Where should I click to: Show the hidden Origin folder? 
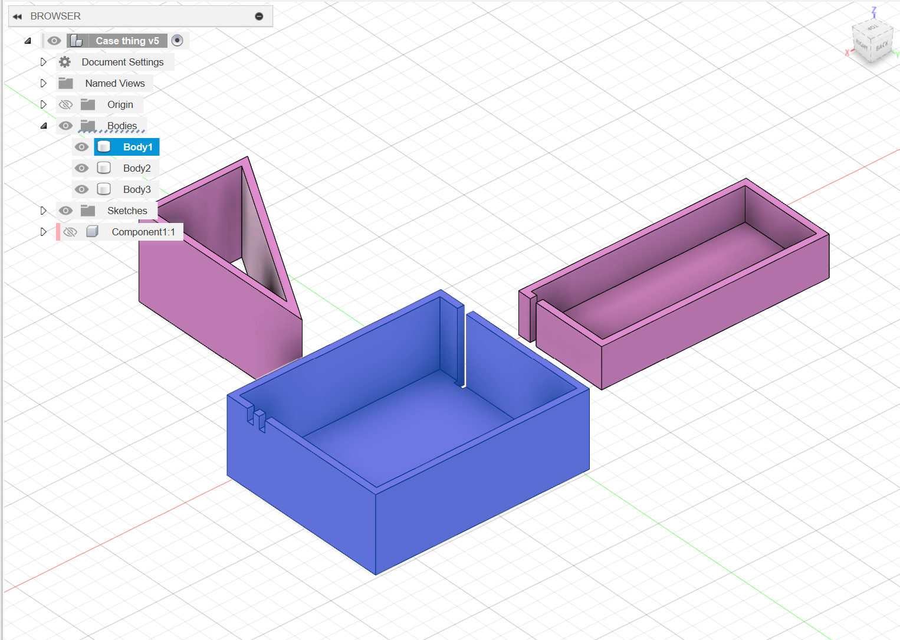[65, 104]
